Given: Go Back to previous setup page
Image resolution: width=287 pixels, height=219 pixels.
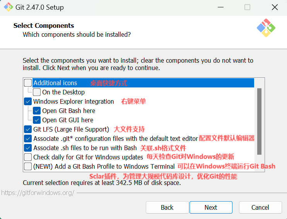Looking at the screenshot, I should point(167,207).
